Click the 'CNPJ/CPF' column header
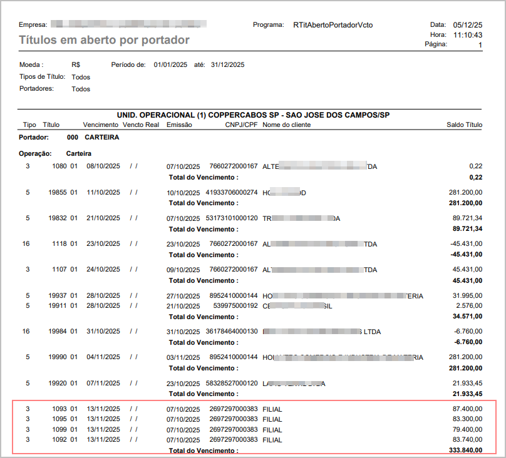The width and height of the screenshot is (506, 458). click(x=241, y=125)
